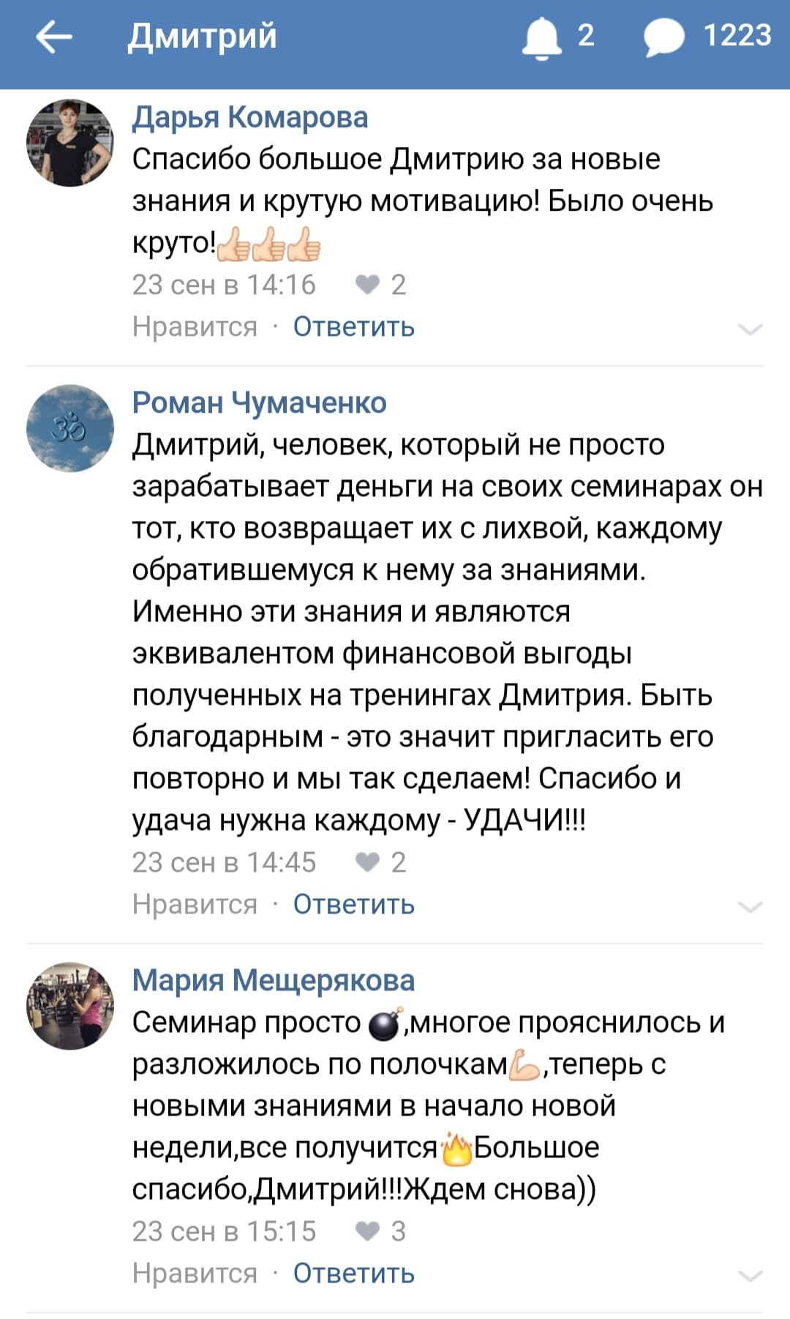This screenshot has height=1319, width=790.
Task: Expand options chevron on Дарья Комарова's comment
Action: [x=750, y=329]
